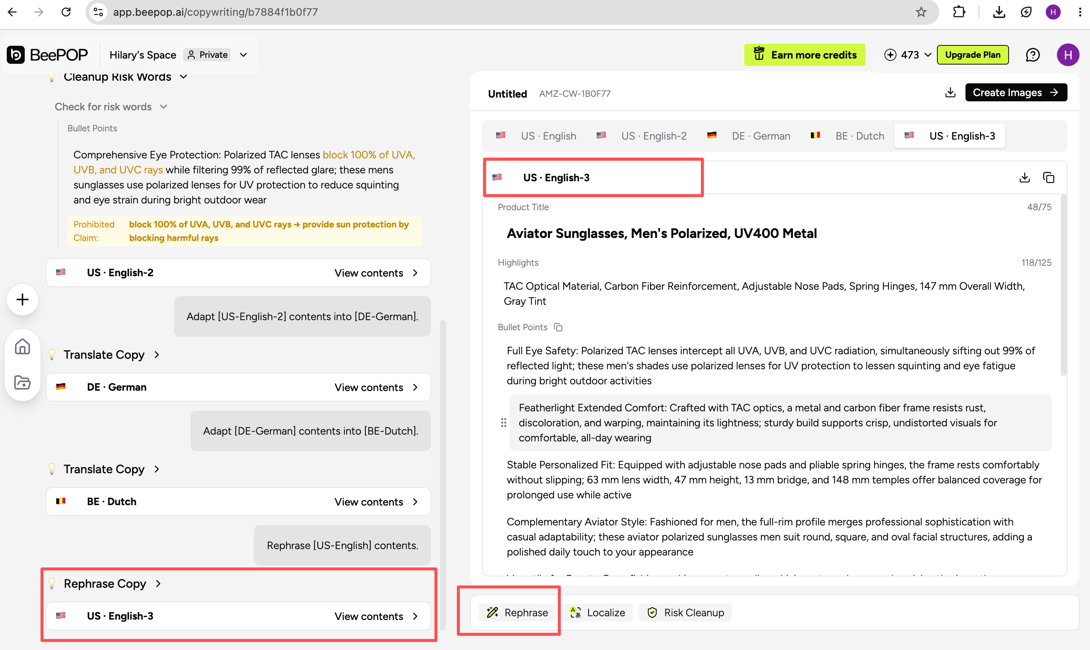Open help via the question mark icon
The height and width of the screenshot is (650, 1090).
tap(1032, 55)
